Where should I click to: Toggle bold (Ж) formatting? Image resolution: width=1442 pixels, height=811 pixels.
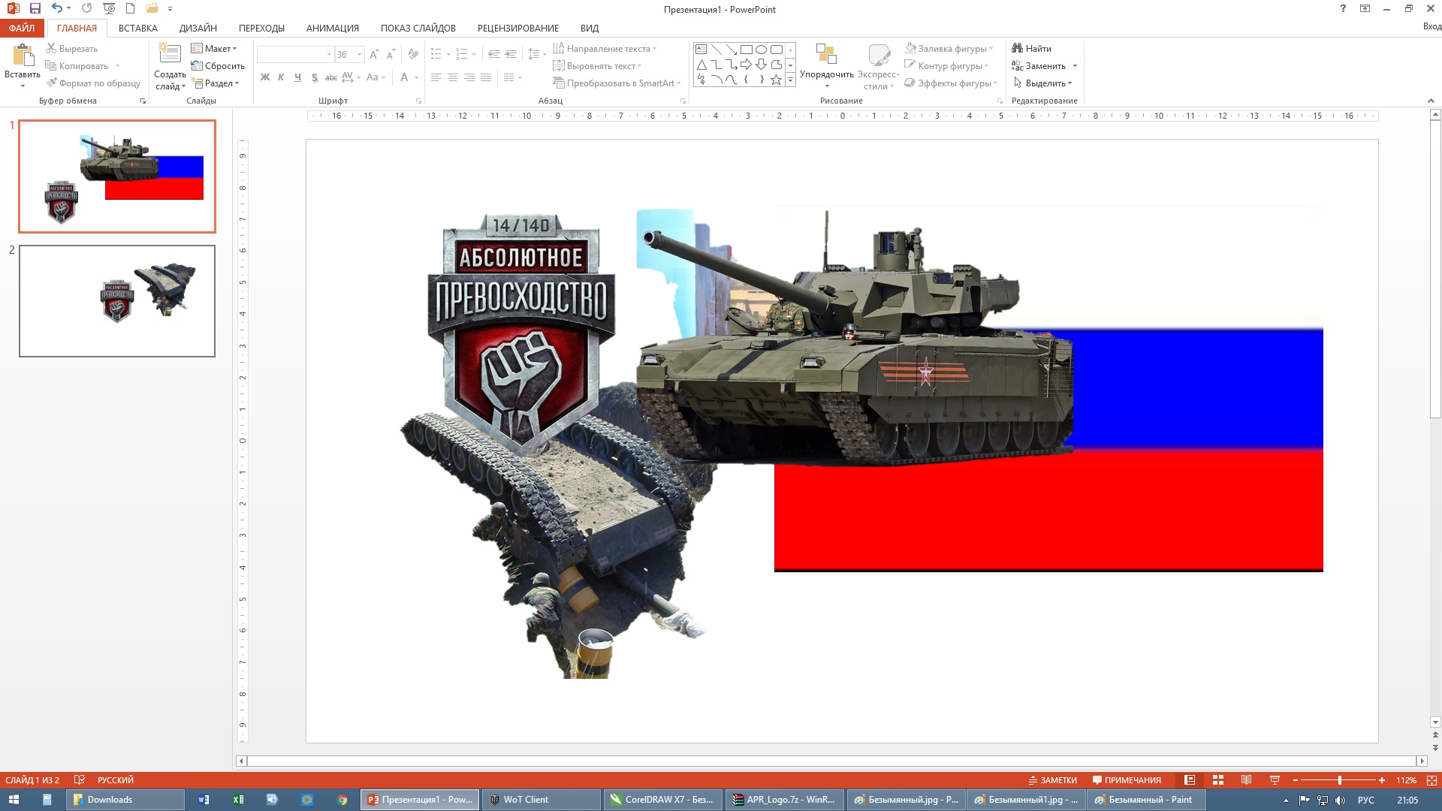point(265,77)
